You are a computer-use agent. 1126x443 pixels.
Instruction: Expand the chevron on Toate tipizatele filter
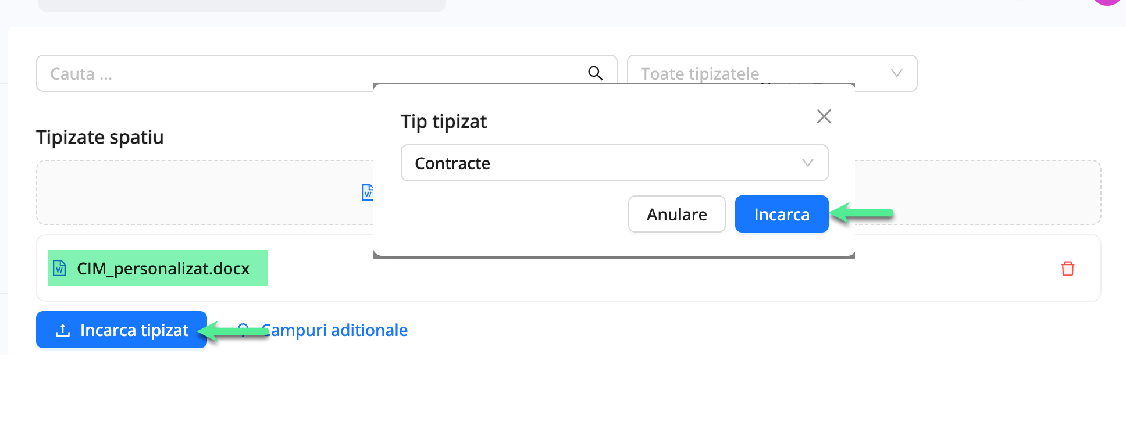896,73
